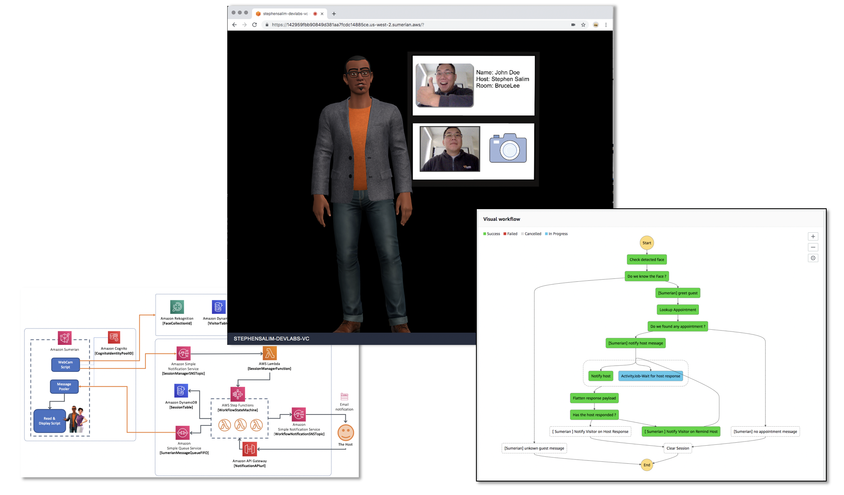This screenshot has width=844, height=495.
Task: Click the Clear Session workflow node
Action: point(677,448)
